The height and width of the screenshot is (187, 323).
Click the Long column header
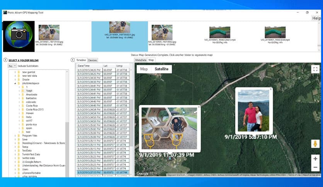pyautogui.click(x=122, y=66)
